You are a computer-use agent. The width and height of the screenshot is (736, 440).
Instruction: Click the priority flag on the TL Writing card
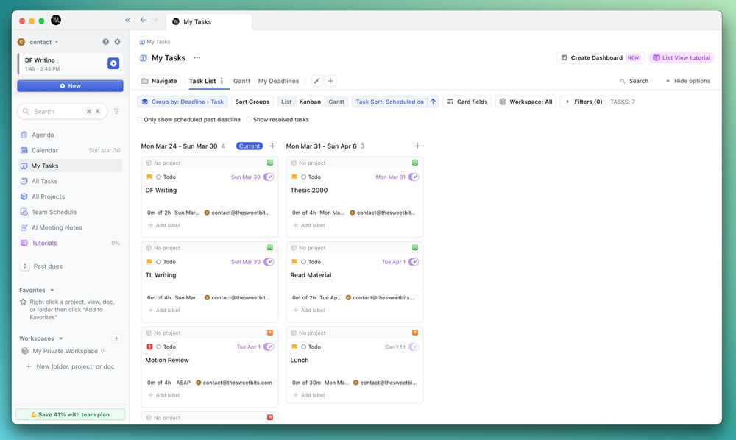(149, 262)
